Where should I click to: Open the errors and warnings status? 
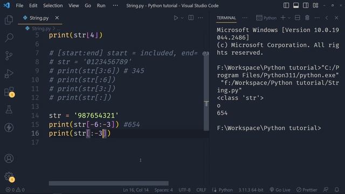click(15, 190)
